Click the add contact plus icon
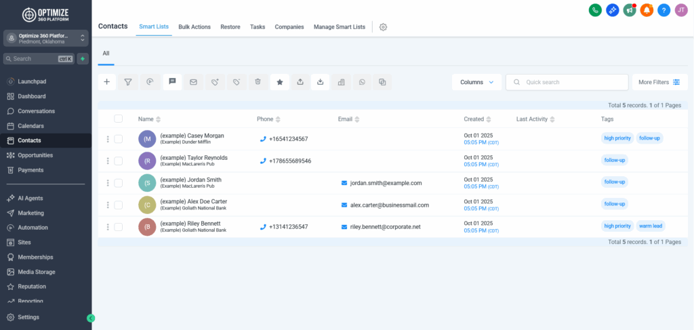 [106, 82]
